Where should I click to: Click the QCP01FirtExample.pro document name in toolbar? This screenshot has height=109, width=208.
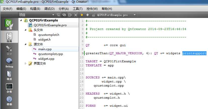tap(112, 15)
